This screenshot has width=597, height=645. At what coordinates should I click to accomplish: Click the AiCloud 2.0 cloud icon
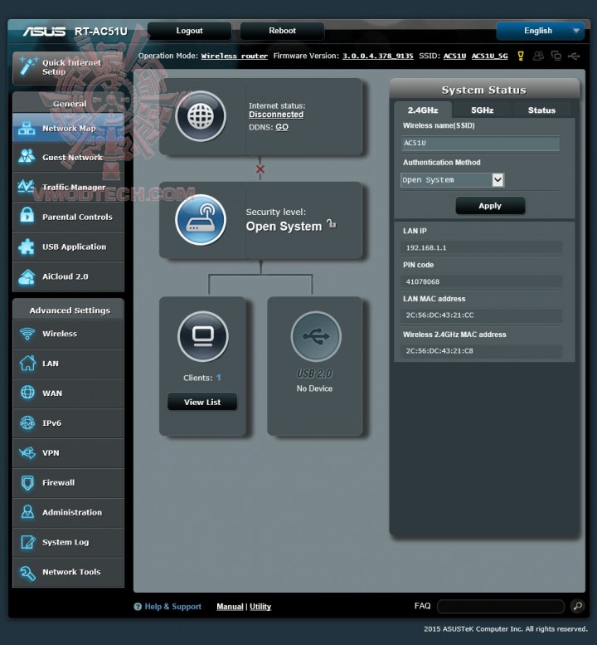click(27, 276)
